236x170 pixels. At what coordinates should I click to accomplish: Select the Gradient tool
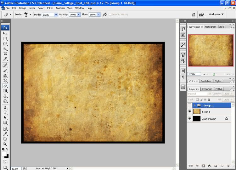(x=5, y=91)
